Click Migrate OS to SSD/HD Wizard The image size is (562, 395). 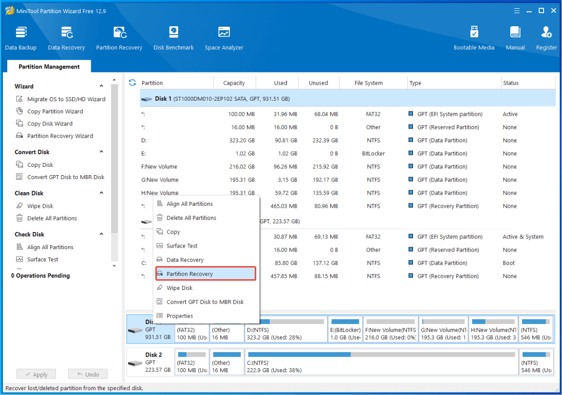pos(66,99)
